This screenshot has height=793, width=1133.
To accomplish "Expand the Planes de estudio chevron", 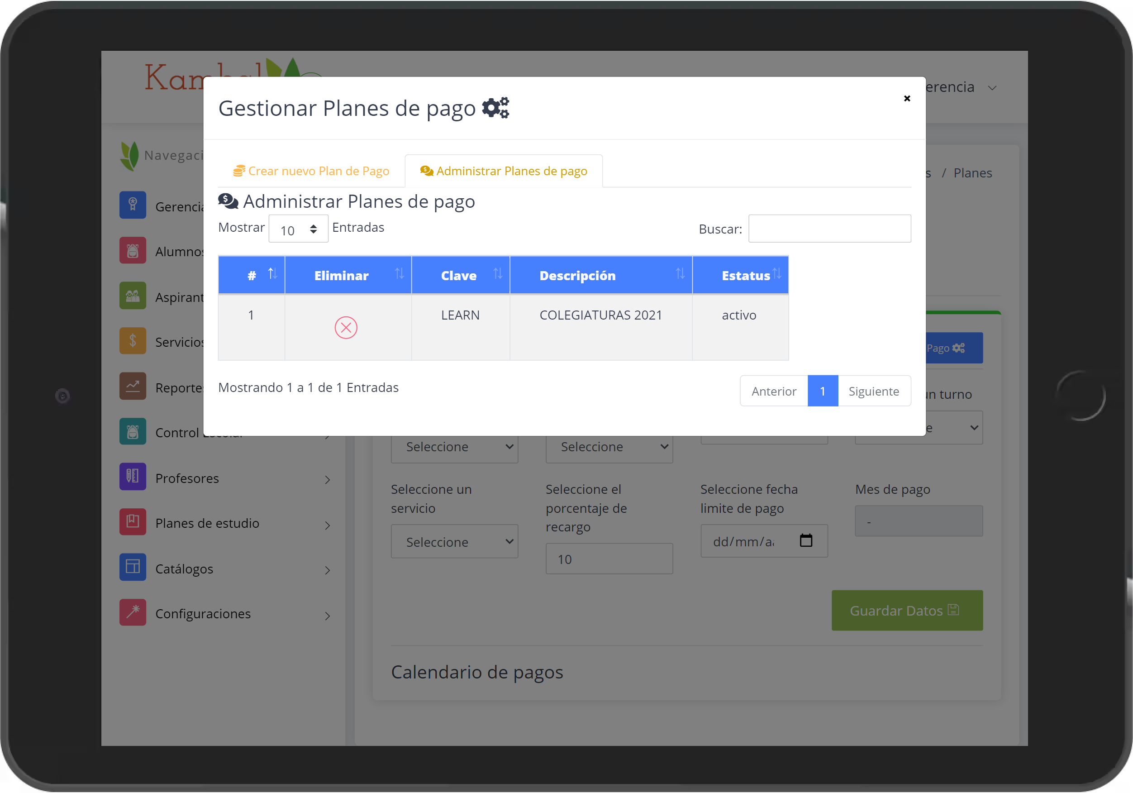I will click(x=327, y=525).
